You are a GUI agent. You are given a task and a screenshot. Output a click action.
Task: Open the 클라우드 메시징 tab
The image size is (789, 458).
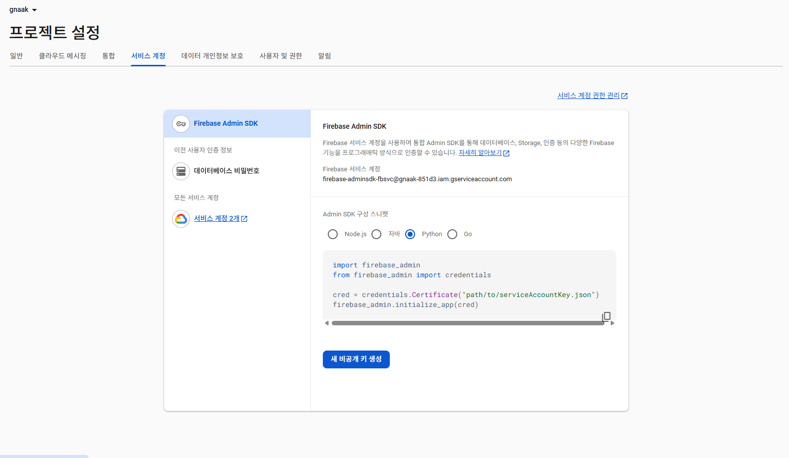[62, 56]
